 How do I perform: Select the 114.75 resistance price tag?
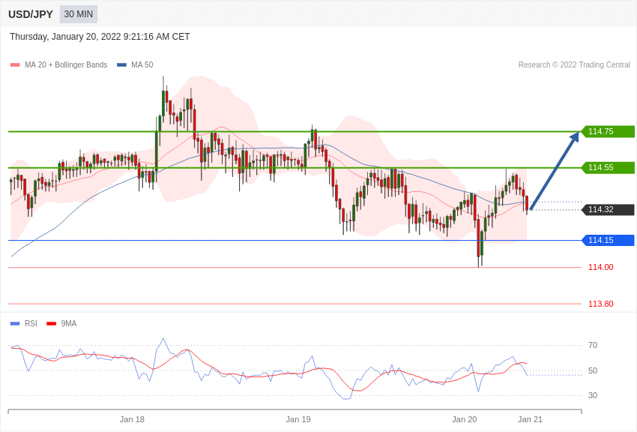608,132
